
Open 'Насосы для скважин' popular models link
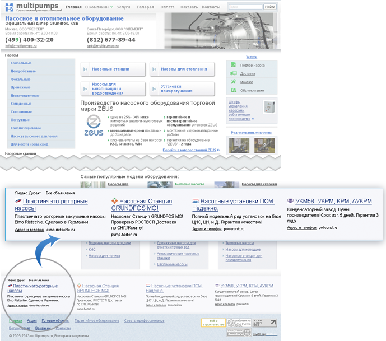click(x=259, y=184)
